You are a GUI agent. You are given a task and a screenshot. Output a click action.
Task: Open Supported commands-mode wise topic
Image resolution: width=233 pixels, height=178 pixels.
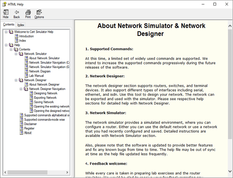pyautogui.click(x=44, y=119)
